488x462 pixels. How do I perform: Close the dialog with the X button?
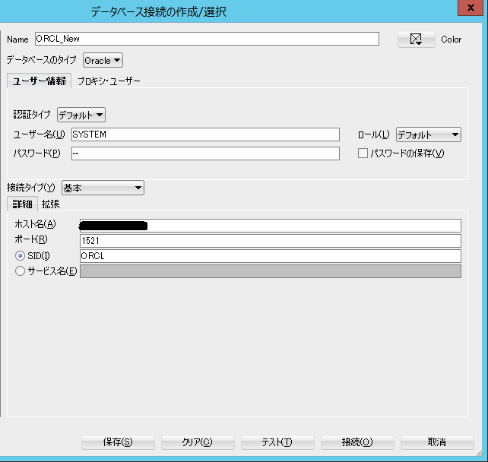tap(471, 8)
